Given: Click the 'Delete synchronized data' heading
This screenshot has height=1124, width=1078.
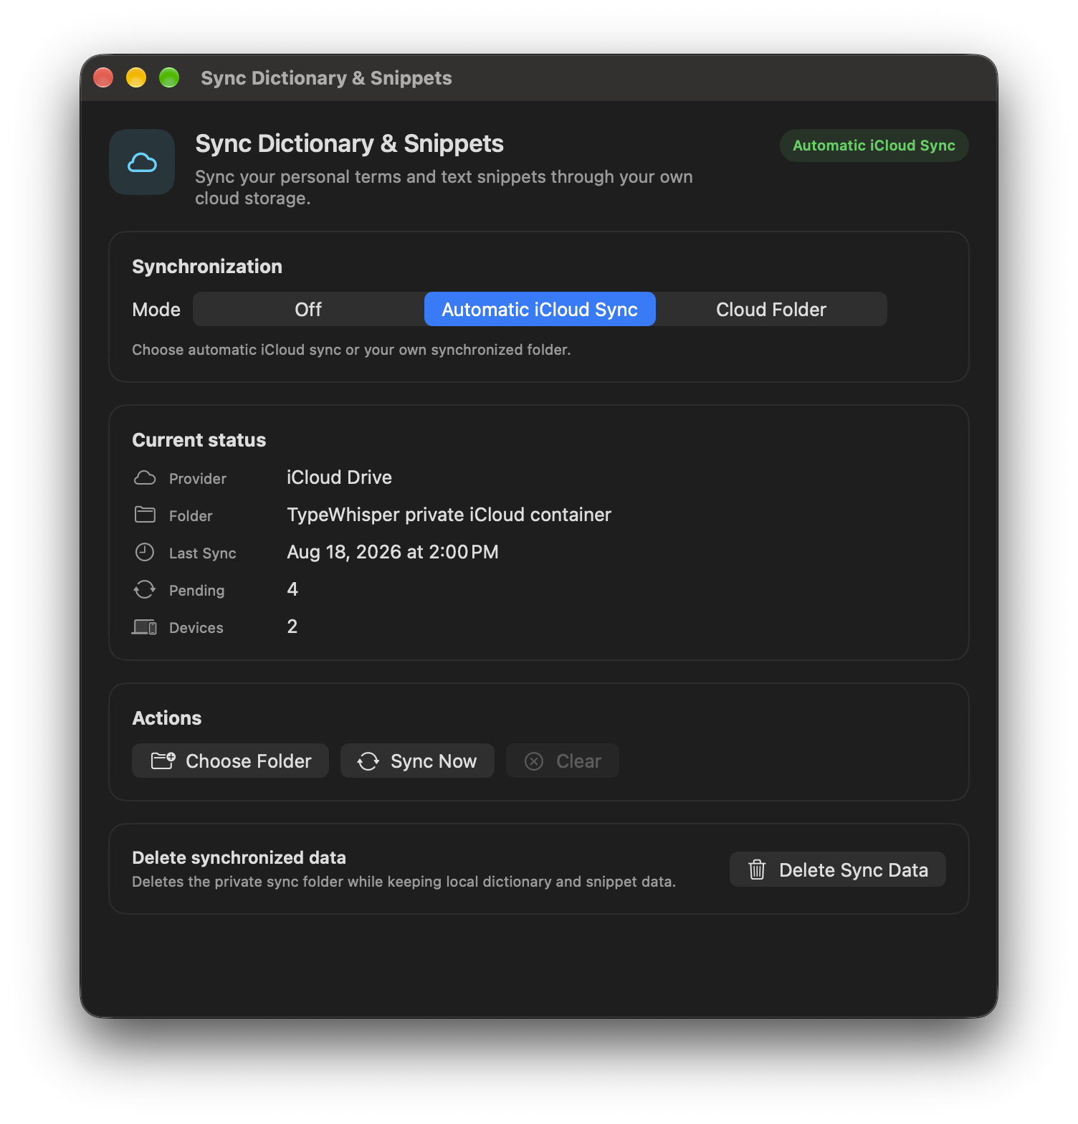Looking at the screenshot, I should pos(239,857).
